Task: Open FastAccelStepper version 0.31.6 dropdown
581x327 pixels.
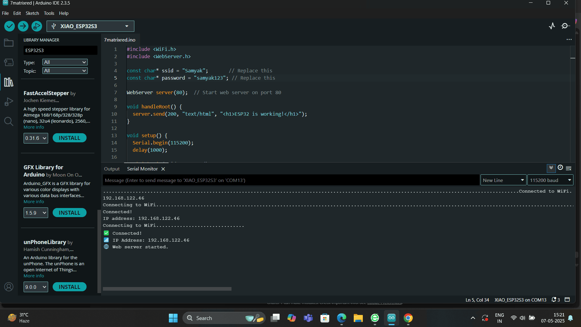Action: tap(36, 138)
